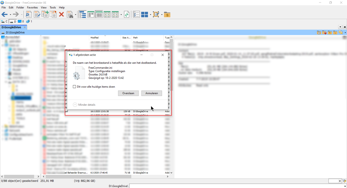Click the copy-folder-path icon in address bar
The height and width of the screenshot is (188, 347).
point(340,32)
